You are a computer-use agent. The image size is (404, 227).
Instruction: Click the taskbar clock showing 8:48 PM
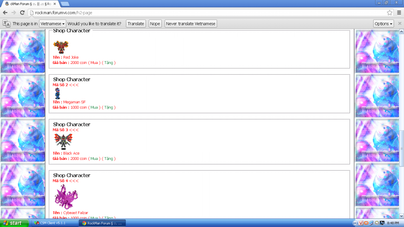pyautogui.click(x=393, y=223)
